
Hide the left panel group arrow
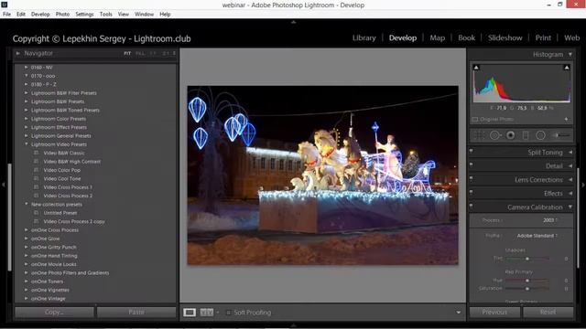point(4,185)
